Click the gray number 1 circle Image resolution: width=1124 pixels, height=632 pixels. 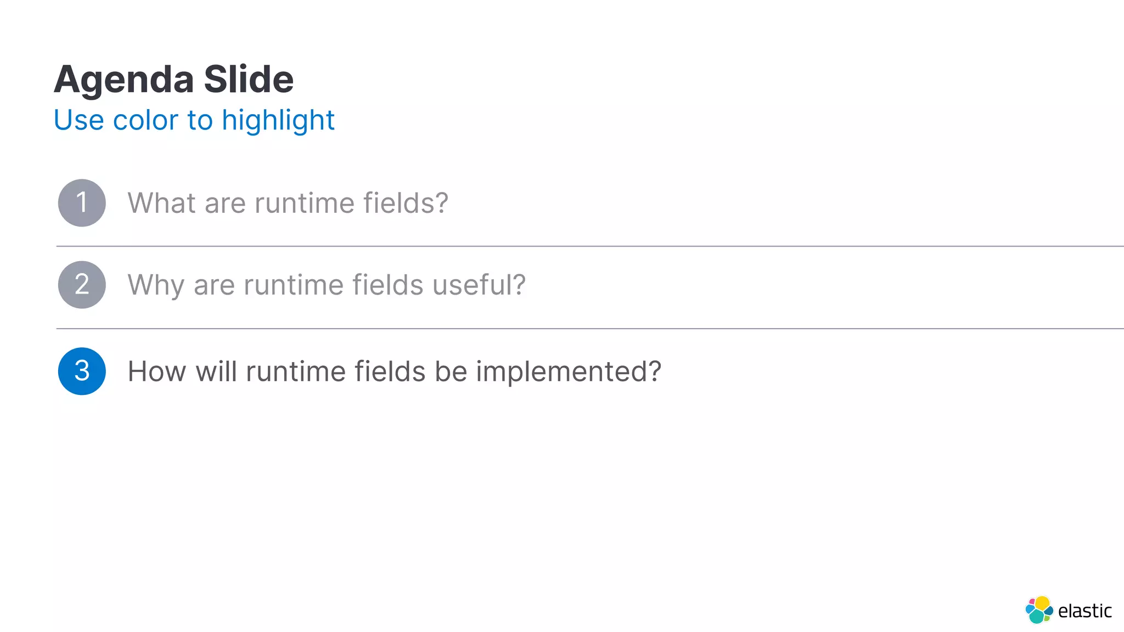pos(82,203)
